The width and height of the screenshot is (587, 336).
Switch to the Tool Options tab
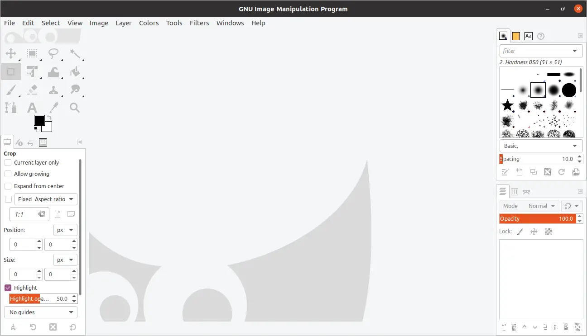pyautogui.click(x=7, y=142)
